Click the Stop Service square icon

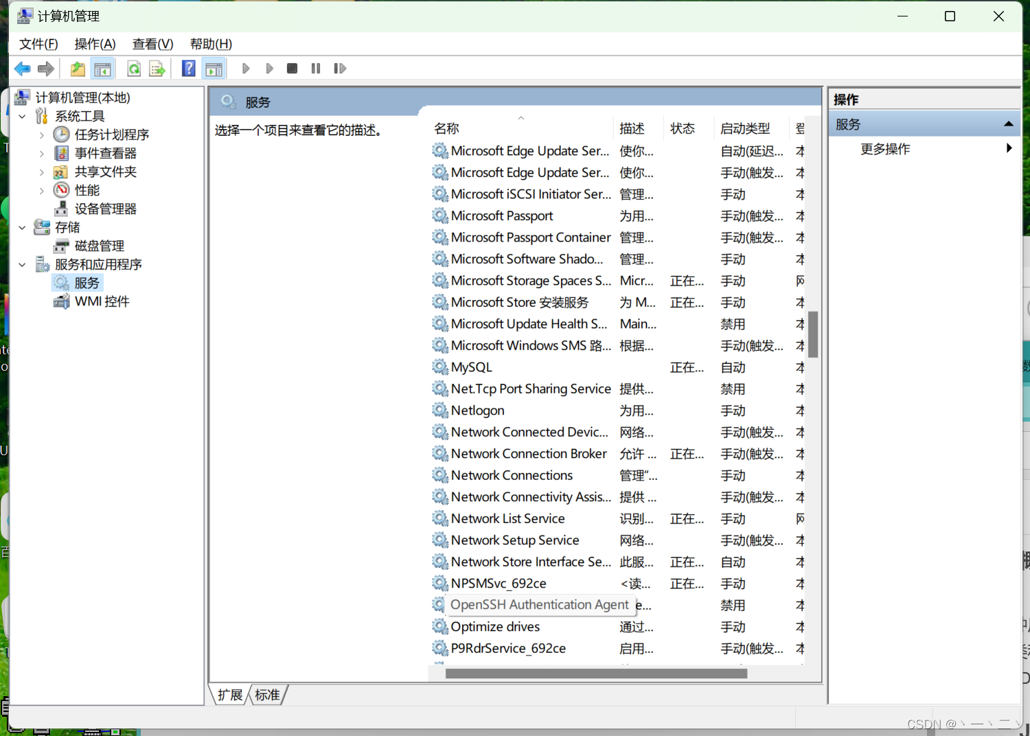[x=292, y=69]
